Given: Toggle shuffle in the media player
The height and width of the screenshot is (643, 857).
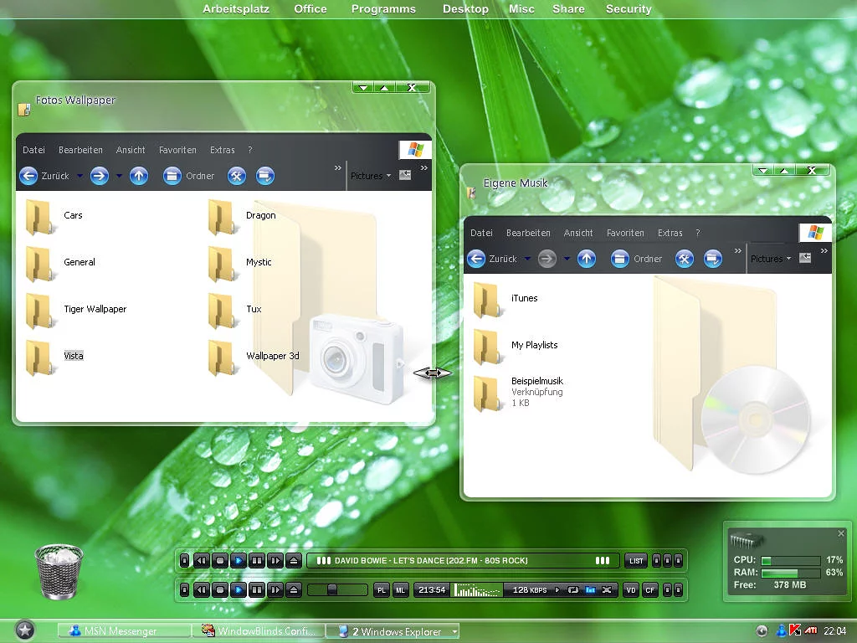Looking at the screenshot, I should (x=608, y=590).
